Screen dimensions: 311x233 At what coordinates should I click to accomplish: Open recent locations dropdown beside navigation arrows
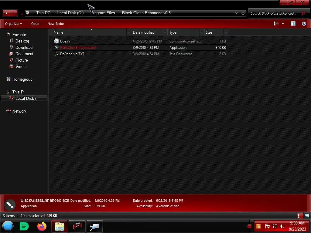pos(22,14)
